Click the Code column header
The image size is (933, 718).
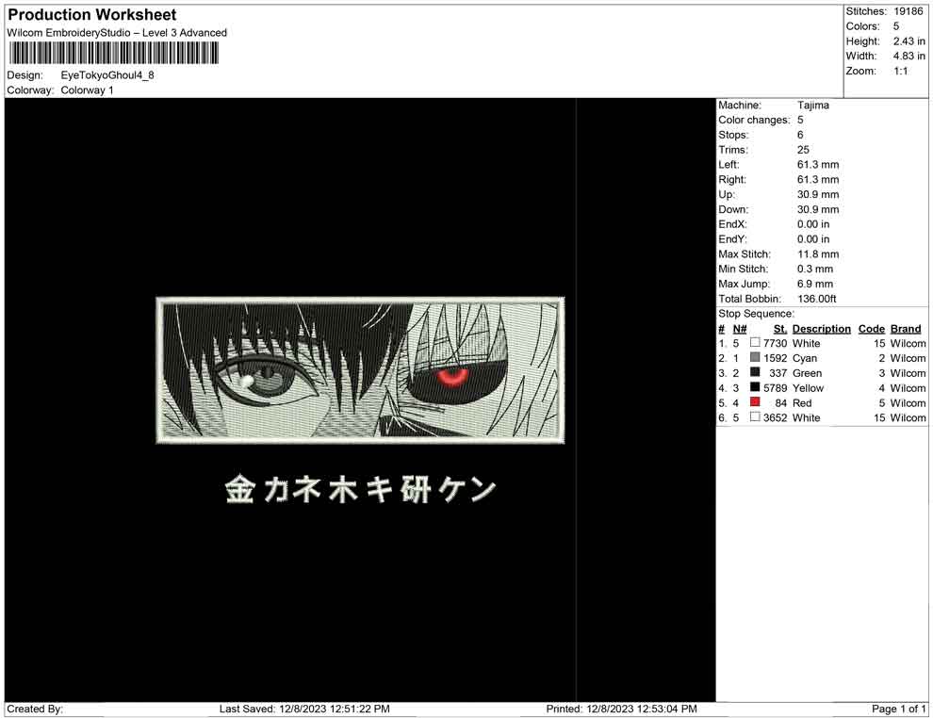tap(871, 329)
